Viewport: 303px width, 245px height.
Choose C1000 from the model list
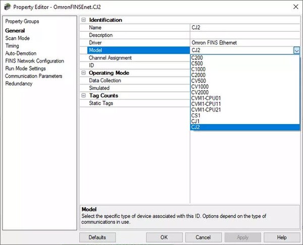pos(245,69)
